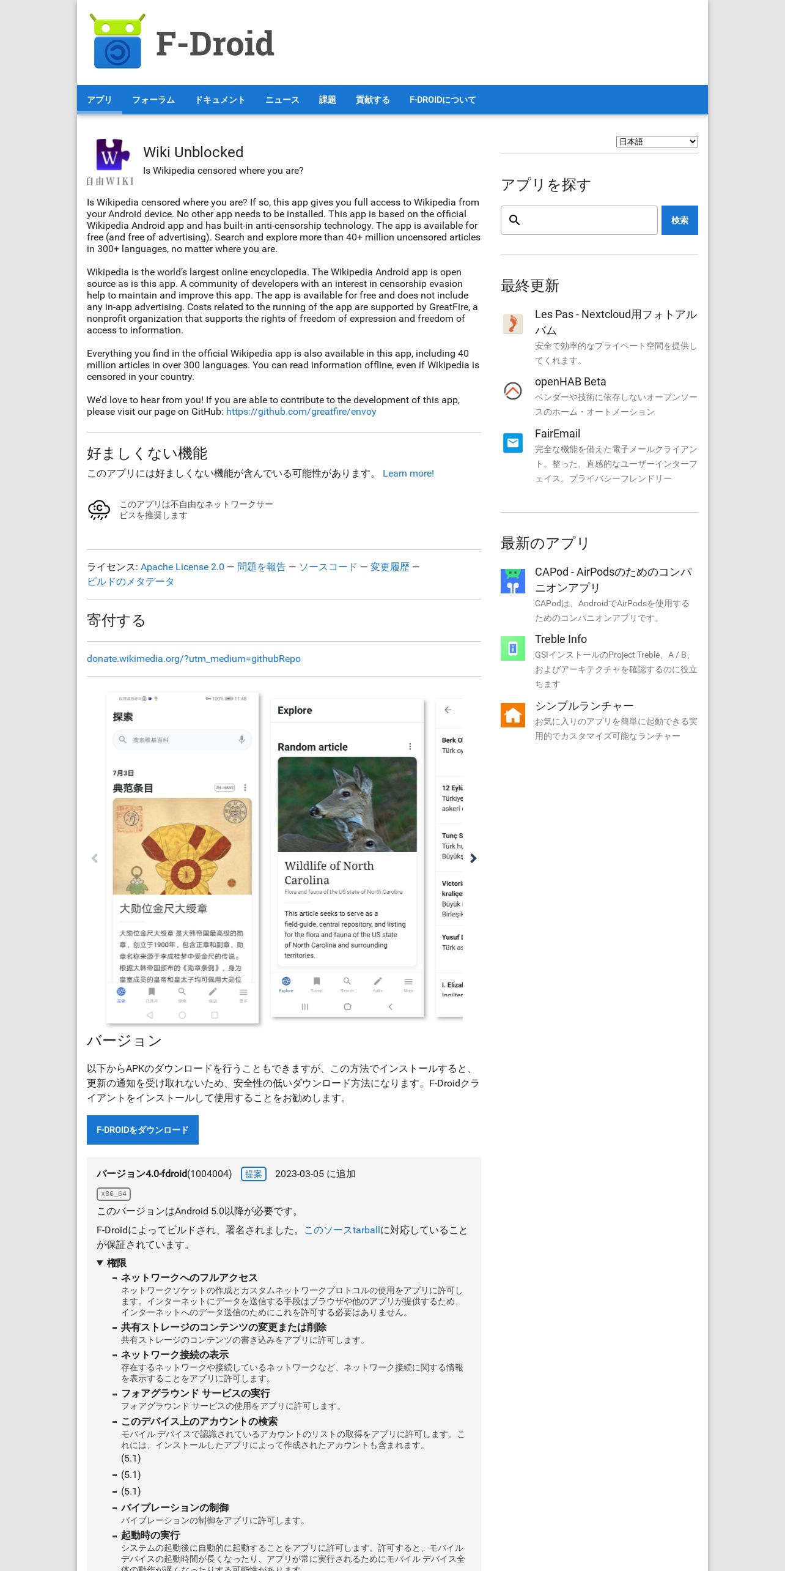Image resolution: width=785 pixels, height=1571 pixels.
Task: Click the F-Droid site title text
Action: (x=215, y=43)
